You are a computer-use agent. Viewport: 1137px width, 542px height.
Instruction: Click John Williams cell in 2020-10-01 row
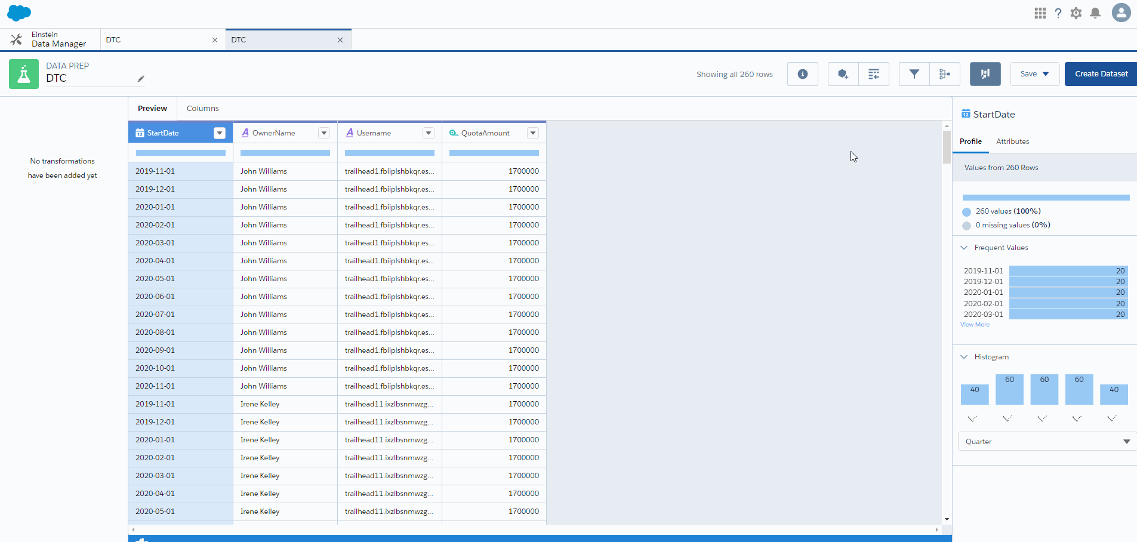[x=285, y=368]
